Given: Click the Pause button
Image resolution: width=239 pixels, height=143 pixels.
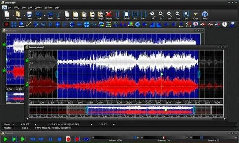Looking at the screenshot, I should pos(50,139).
